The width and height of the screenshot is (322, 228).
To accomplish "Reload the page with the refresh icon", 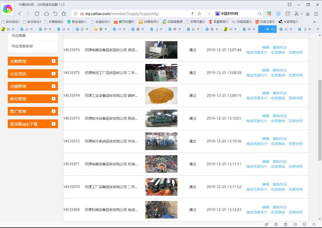I will point(37,14).
